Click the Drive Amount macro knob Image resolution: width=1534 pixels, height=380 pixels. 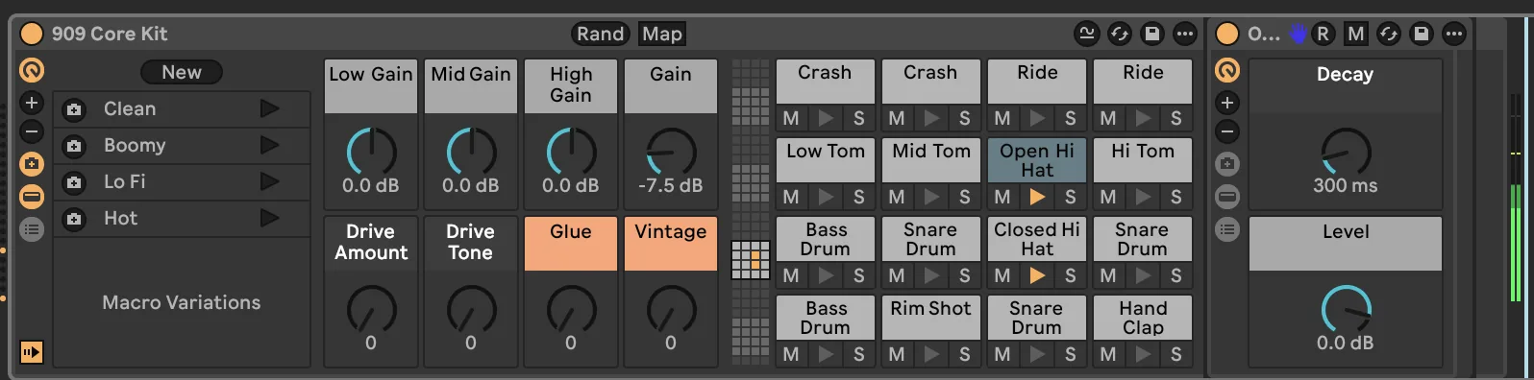(371, 309)
